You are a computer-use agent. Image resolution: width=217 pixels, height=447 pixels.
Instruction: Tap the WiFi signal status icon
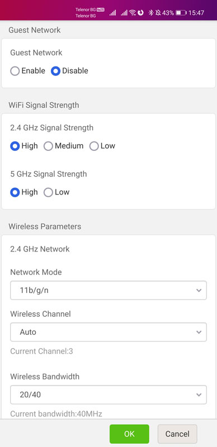coord(132,12)
